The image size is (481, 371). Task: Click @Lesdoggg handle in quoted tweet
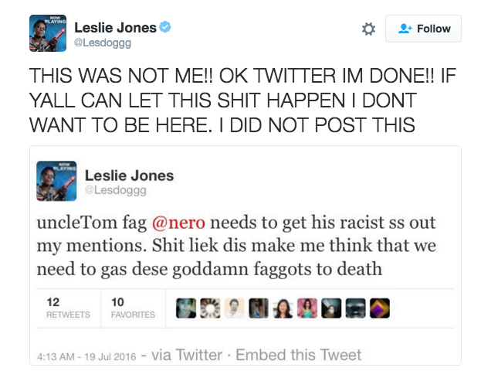coord(115,190)
